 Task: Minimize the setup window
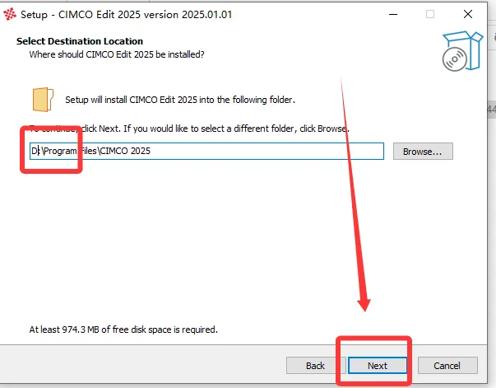coord(393,14)
